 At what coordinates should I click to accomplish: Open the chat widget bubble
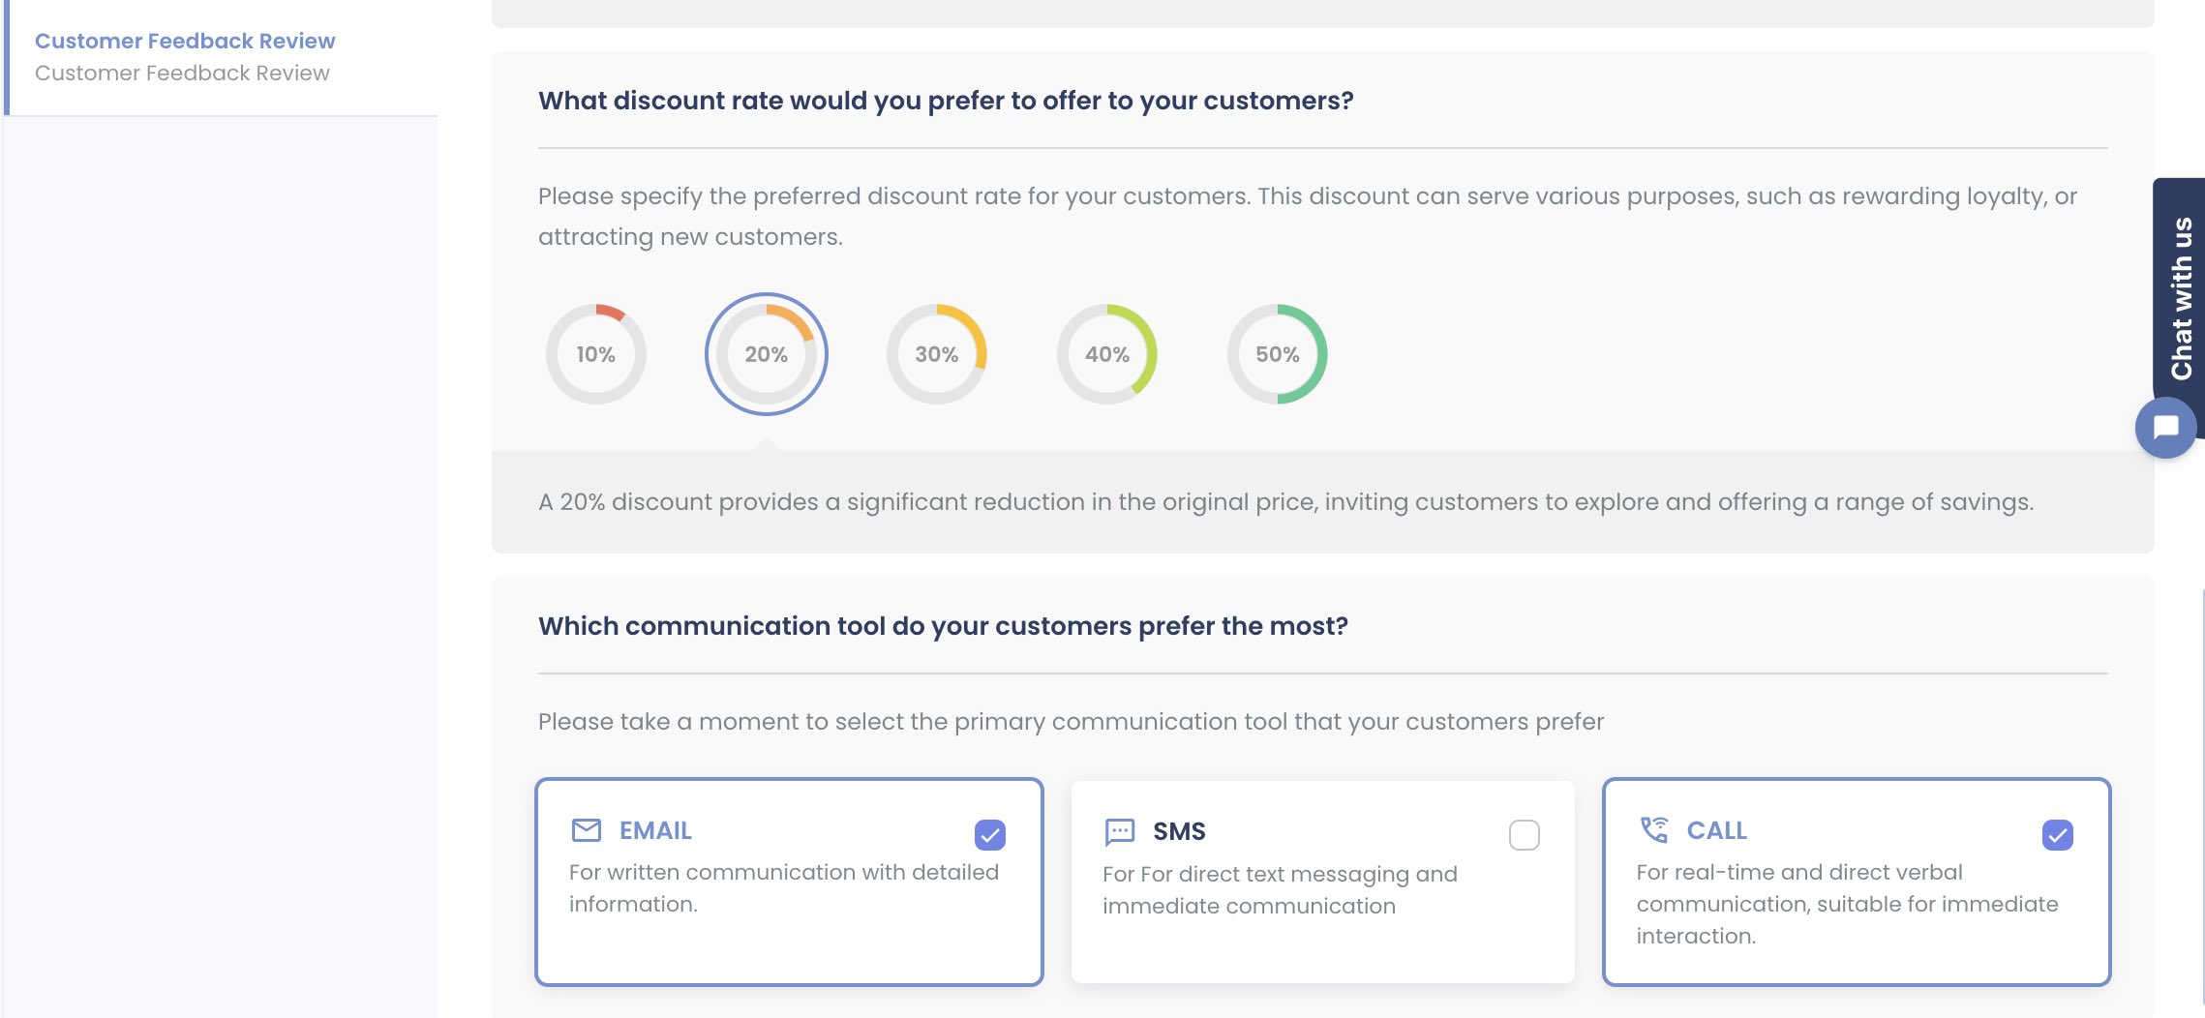coord(2165,427)
